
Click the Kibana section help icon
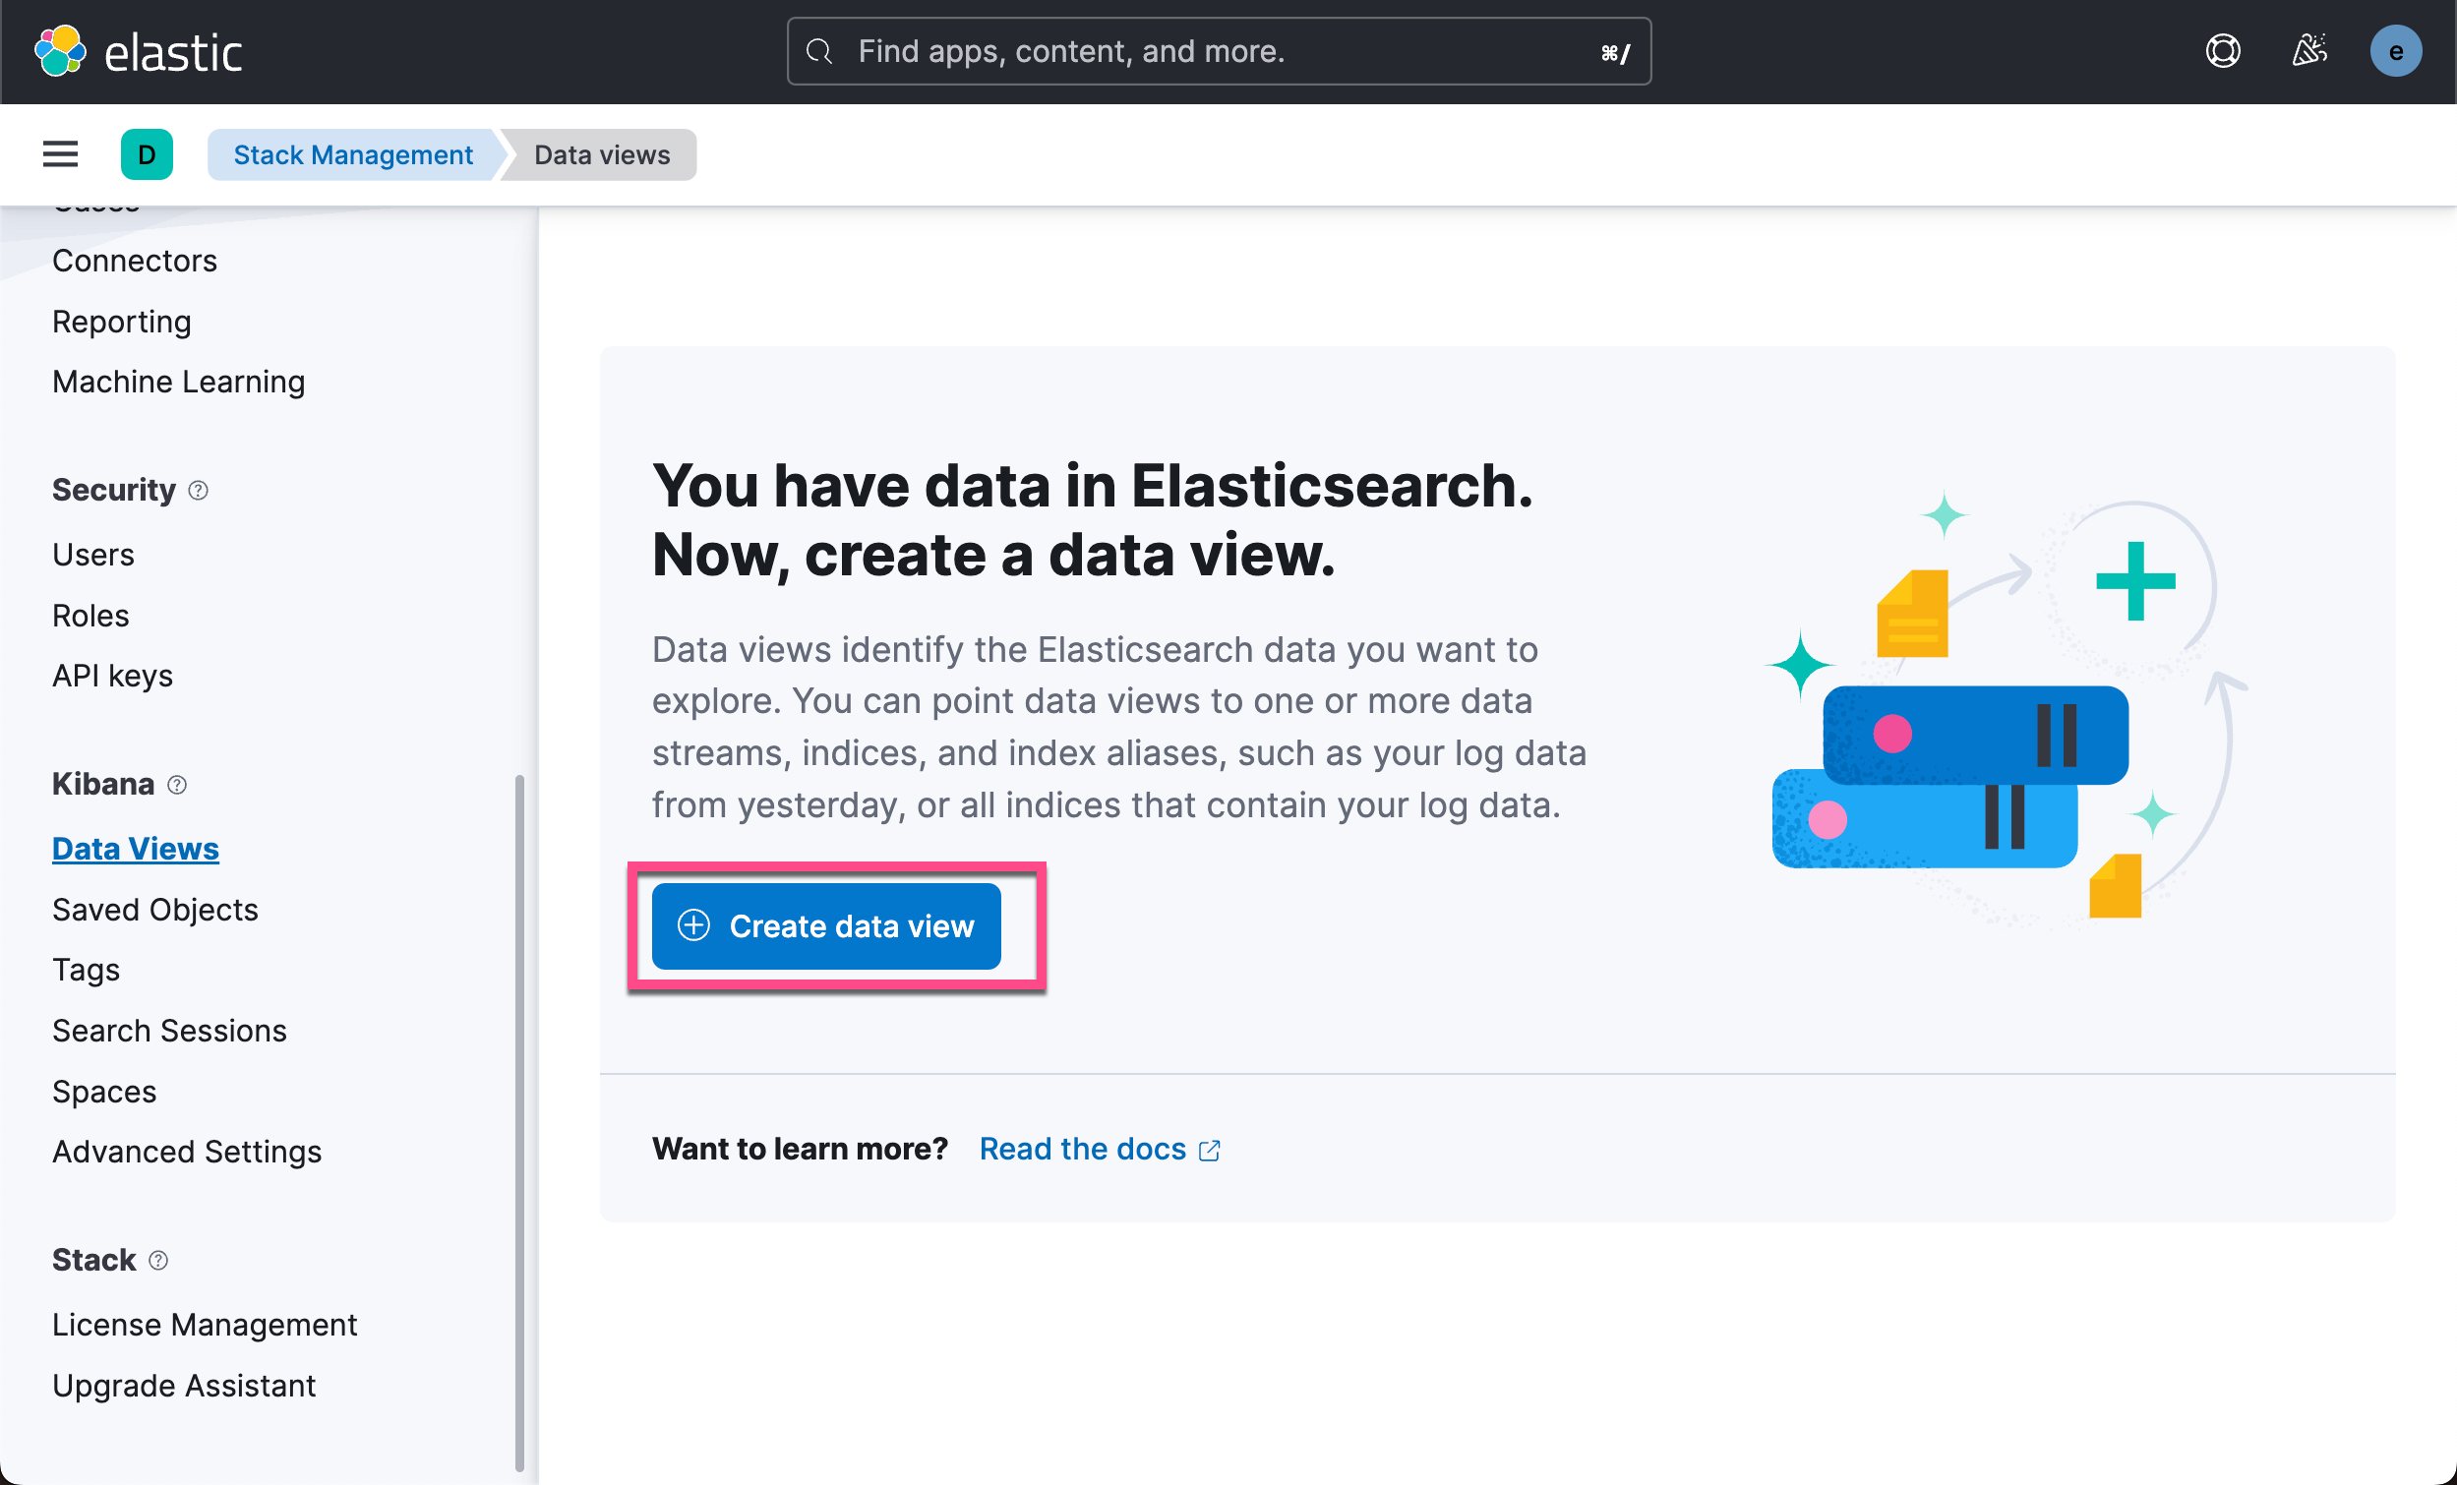[177, 785]
